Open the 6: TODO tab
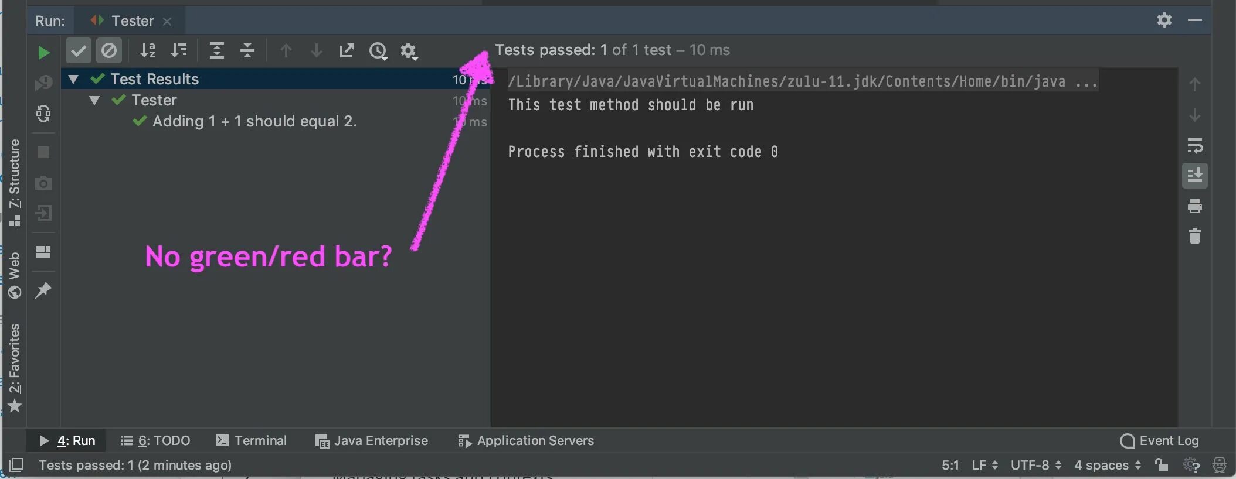The image size is (1236, 479). (x=155, y=440)
